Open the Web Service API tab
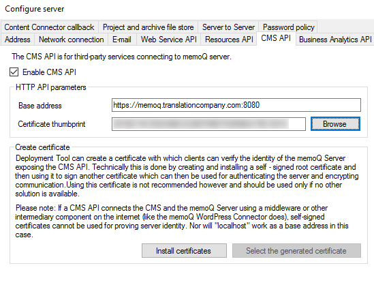Viewport: 374px width, 285px height. [x=169, y=40]
